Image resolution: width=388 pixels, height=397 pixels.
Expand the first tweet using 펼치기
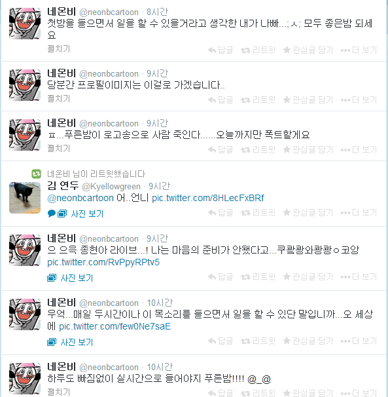(58, 49)
